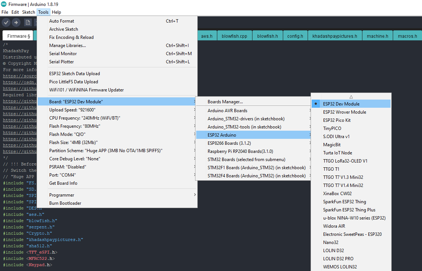Select TTGO T1 board
The image size is (422, 271).
[x=351, y=169]
